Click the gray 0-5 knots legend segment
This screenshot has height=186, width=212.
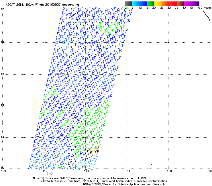coord(128,3)
